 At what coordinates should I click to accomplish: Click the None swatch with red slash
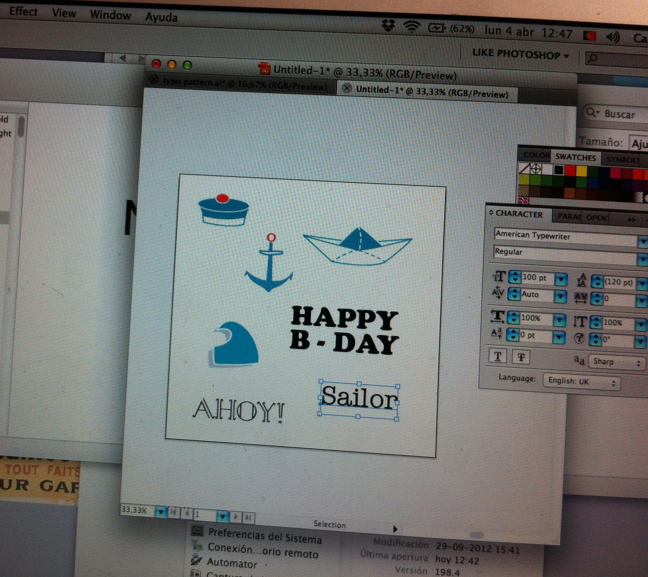[x=524, y=168]
